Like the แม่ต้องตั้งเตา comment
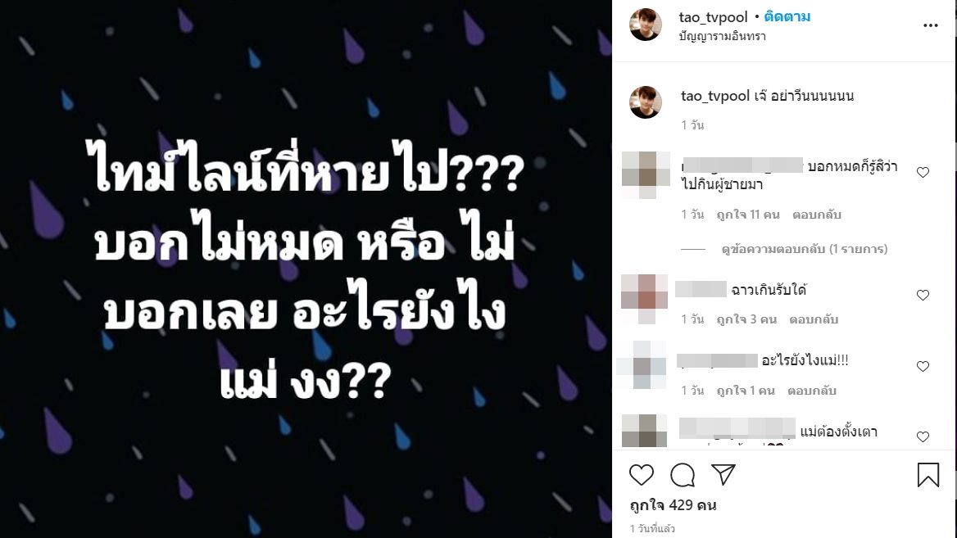The height and width of the screenshot is (538, 957). tap(923, 436)
